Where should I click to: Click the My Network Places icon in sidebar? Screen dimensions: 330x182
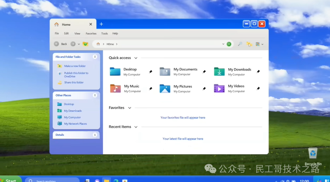tap(60, 123)
